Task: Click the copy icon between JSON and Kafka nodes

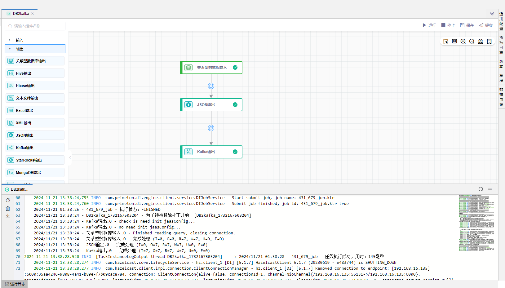Action: (x=211, y=128)
